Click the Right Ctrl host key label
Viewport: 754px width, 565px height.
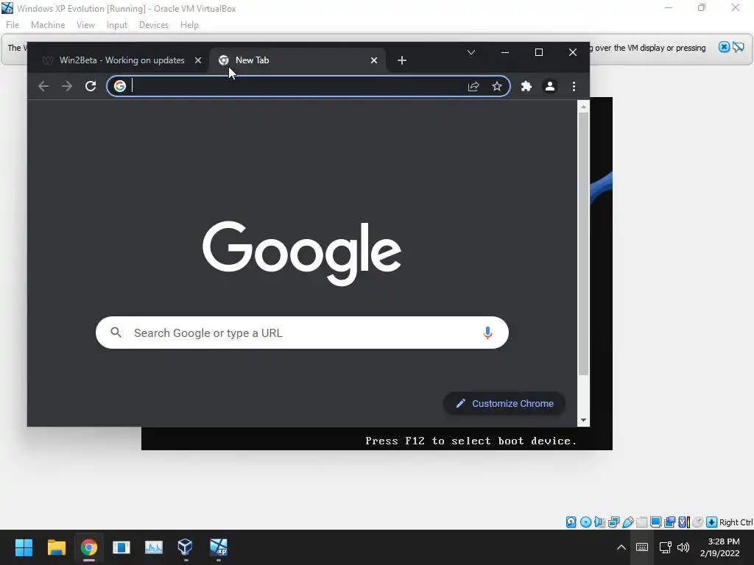click(x=736, y=522)
